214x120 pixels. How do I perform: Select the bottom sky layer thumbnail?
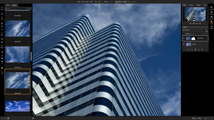pyautogui.click(x=189, y=44)
